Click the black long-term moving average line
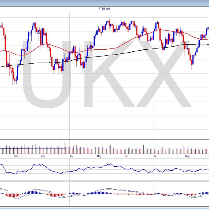The width and height of the screenshot is (209, 209). pos(116,53)
